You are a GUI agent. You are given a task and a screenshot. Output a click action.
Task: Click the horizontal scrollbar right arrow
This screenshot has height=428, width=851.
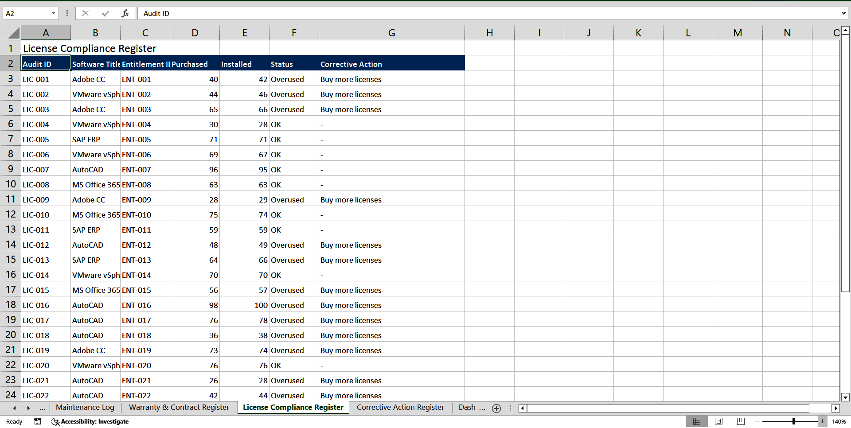(x=836, y=408)
